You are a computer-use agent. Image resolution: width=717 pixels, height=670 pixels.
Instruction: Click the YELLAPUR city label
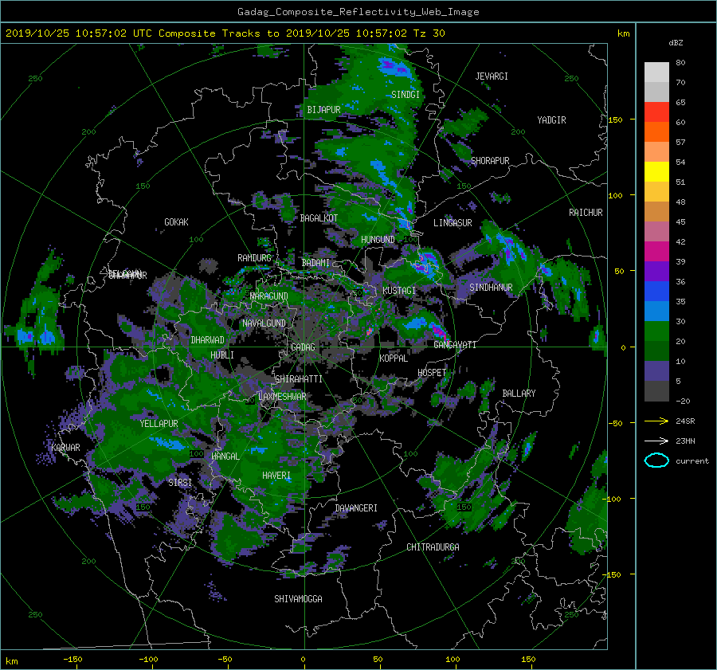tap(159, 424)
